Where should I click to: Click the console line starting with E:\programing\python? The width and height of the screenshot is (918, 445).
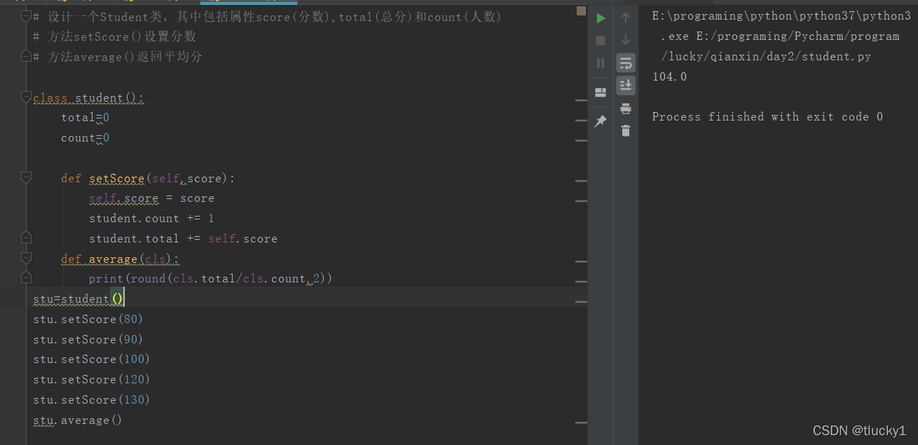(781, 16)
